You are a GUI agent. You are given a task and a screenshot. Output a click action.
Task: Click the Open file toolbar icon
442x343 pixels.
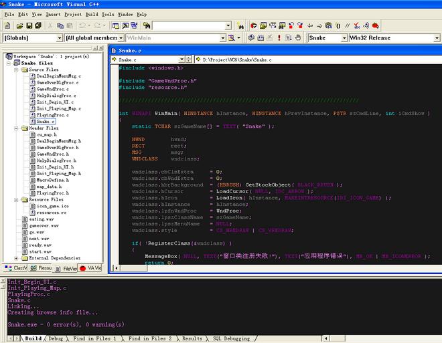click(x=19, y=25)
